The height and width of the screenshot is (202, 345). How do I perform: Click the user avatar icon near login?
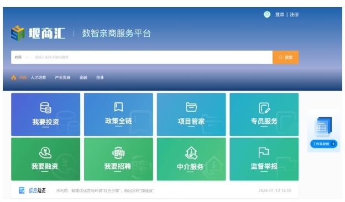267,14
